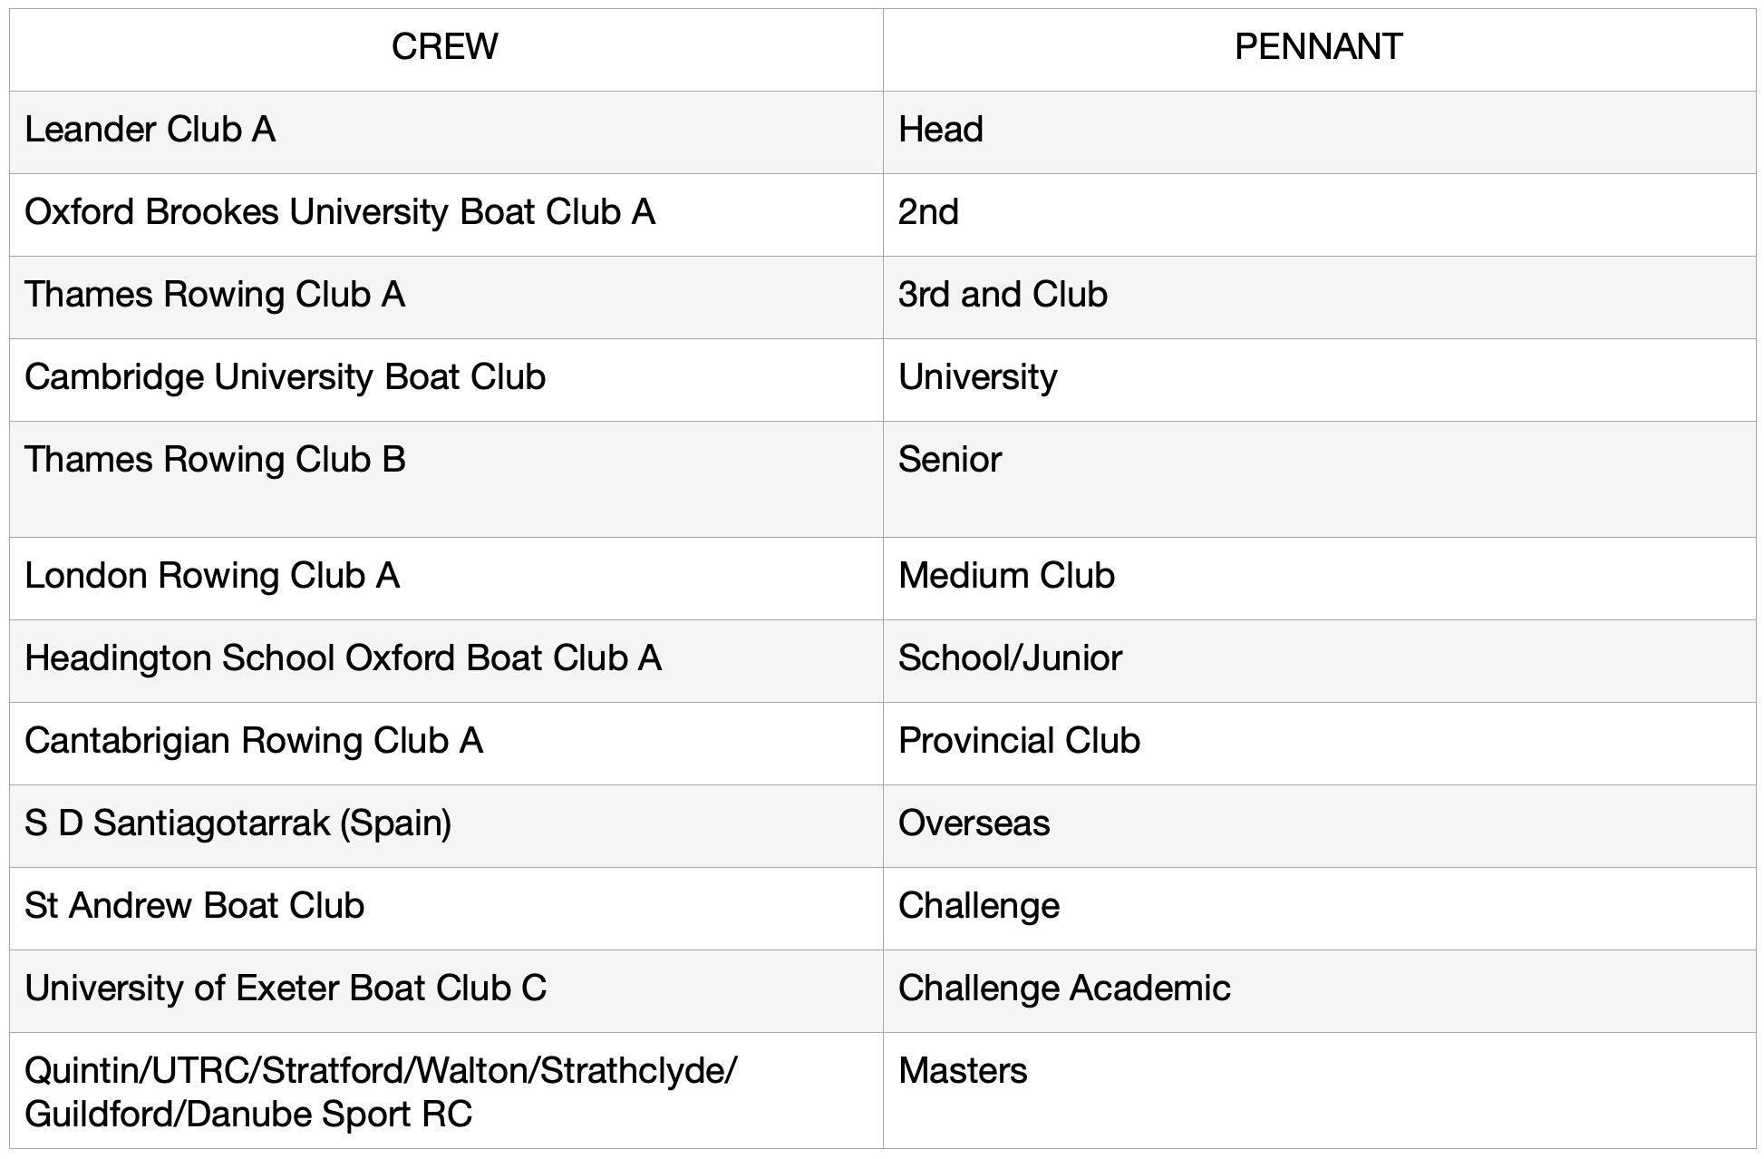Select the 2nd pennant cell
This screenshot has height=1159, width=1764.
pyautogui.click(x=928, y=212)
